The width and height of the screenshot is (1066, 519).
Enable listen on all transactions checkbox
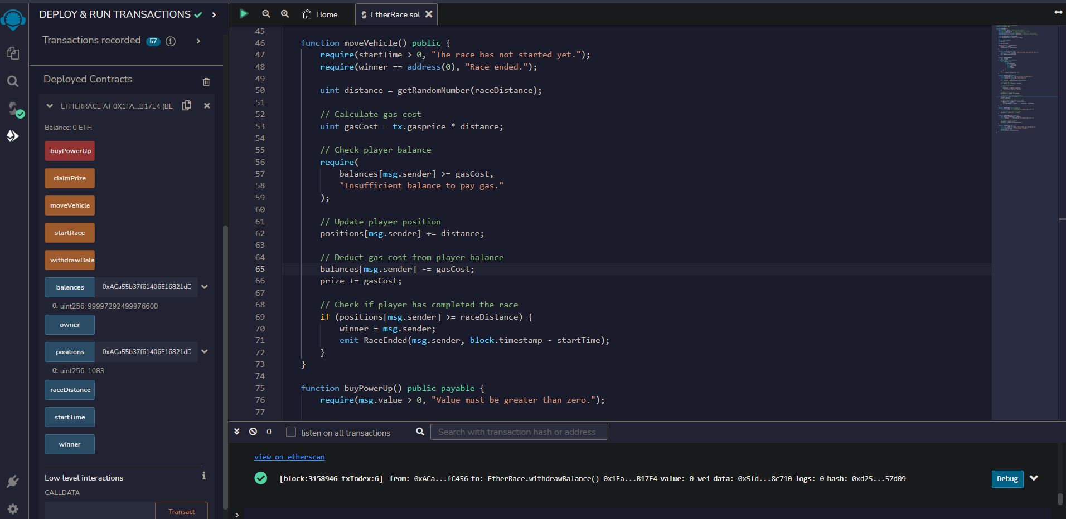(290, 432)
